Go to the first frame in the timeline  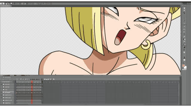pos(31,79)
